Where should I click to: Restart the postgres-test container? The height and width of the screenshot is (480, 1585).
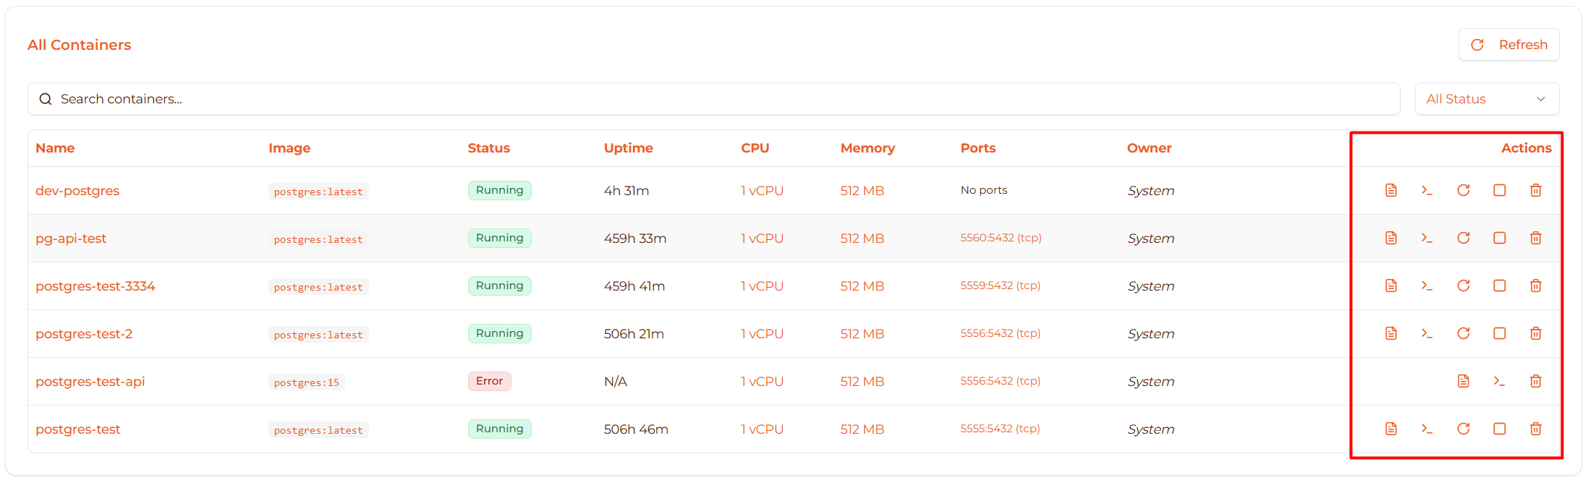tap(1463, 429)
